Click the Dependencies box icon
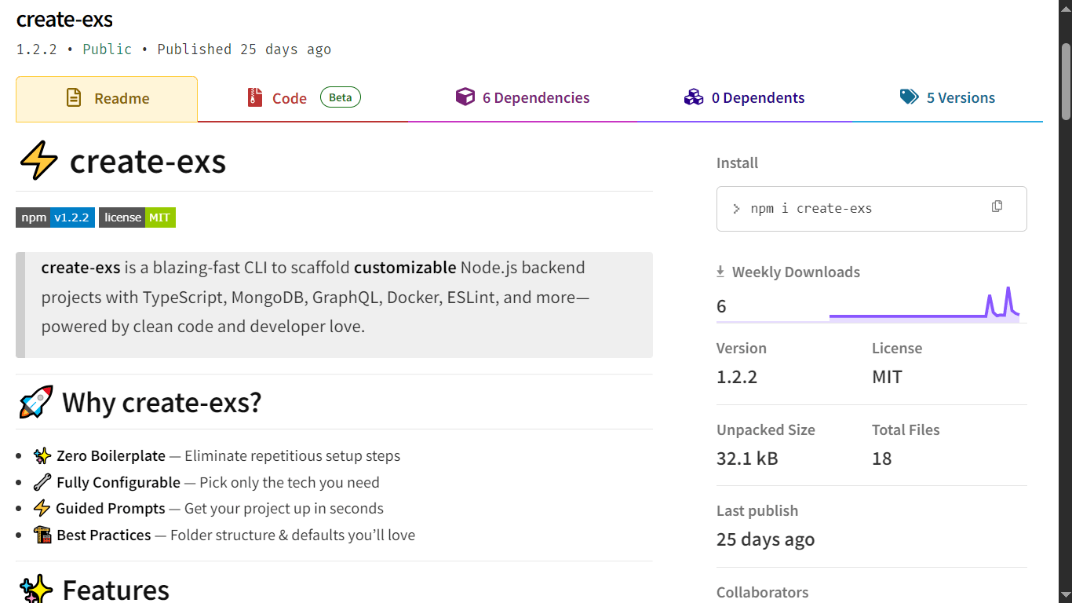The height and width of the screenshot is (603, 1072). (465, 97)
